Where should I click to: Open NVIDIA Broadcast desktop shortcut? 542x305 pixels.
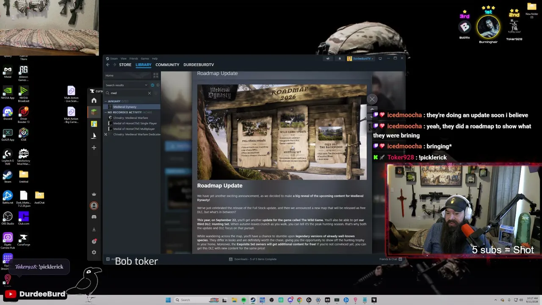pyautogui.click(x=24, y=94)
